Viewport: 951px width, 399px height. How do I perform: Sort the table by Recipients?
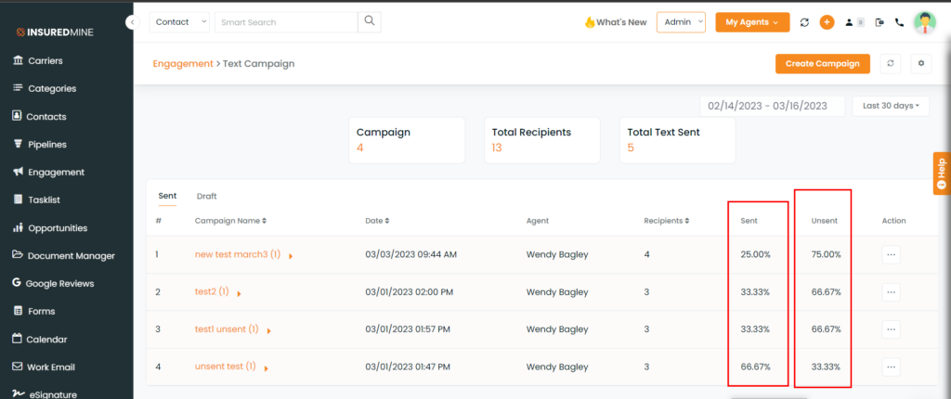pos(667,221)
